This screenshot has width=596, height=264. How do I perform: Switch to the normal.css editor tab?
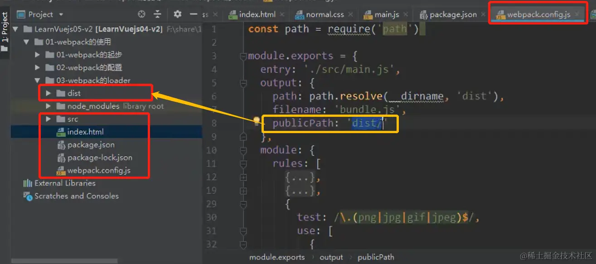[x=325, y=14]
